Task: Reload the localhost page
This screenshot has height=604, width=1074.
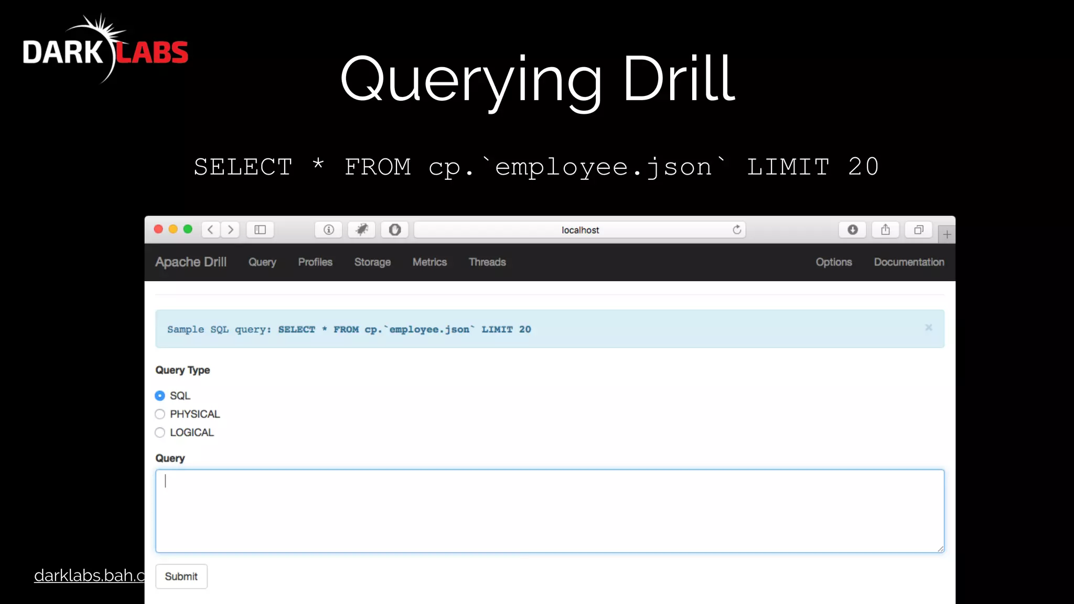Action: 737,230
